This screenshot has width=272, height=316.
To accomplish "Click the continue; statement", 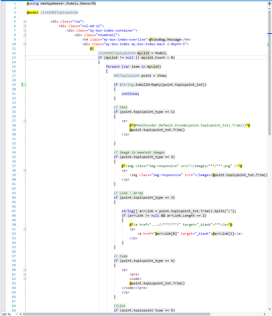I will [x=130, y=94].
